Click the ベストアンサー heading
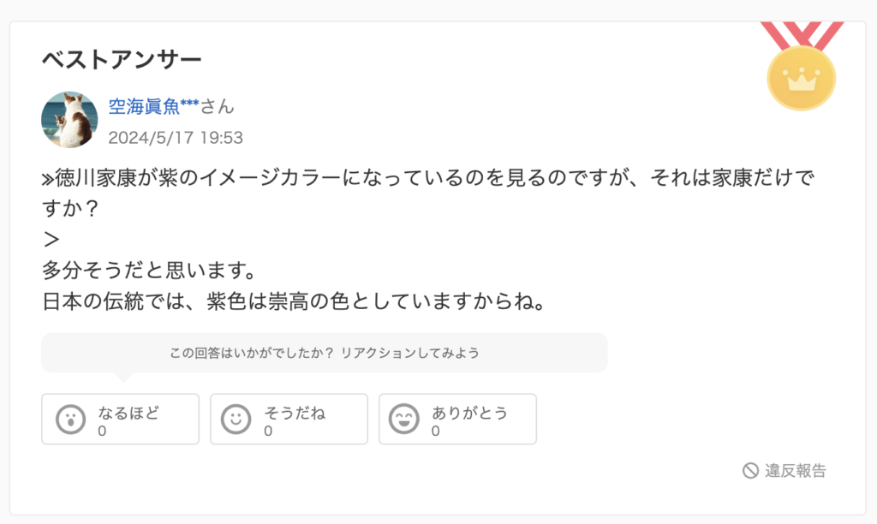This screenshot has height=524, width=877. pos(122,59)
